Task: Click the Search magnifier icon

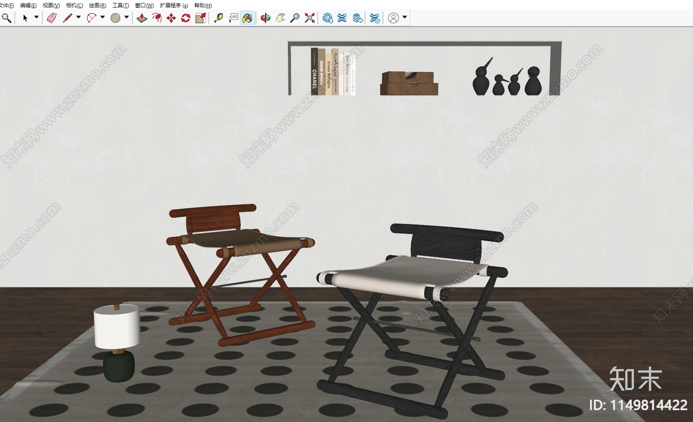Action: click(6, 18)
